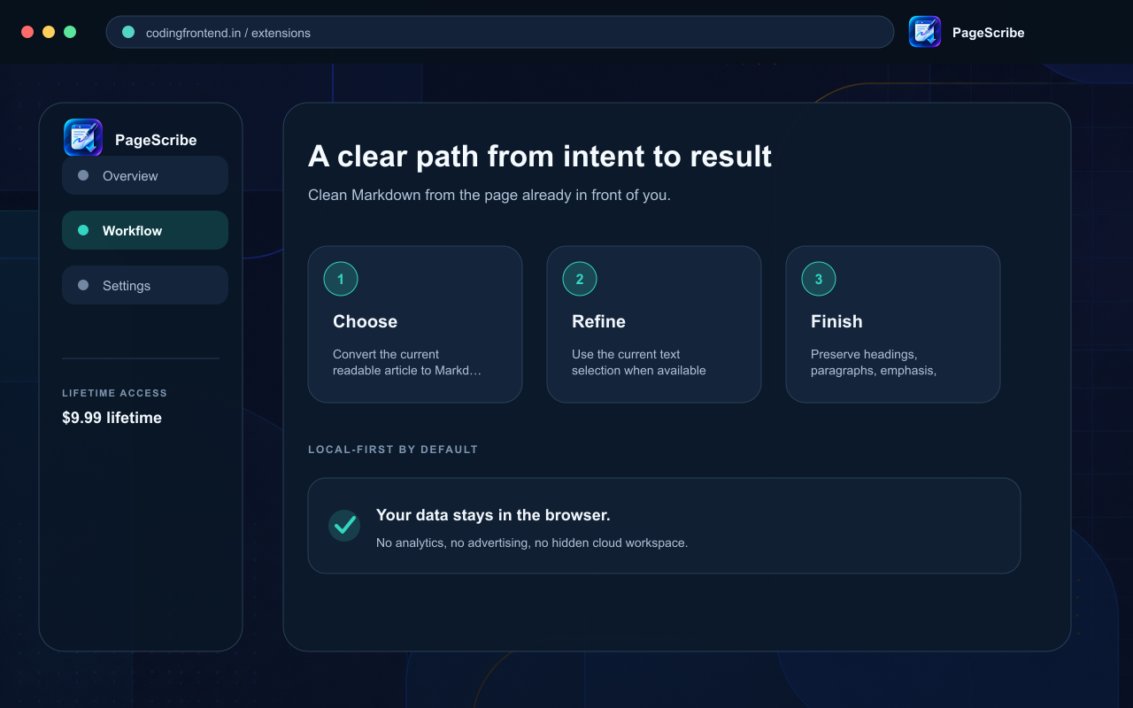This screenshot has width=1133, height=708.
Task: Click the 'No analytics, no advertising' description
Action: [532, 543]
